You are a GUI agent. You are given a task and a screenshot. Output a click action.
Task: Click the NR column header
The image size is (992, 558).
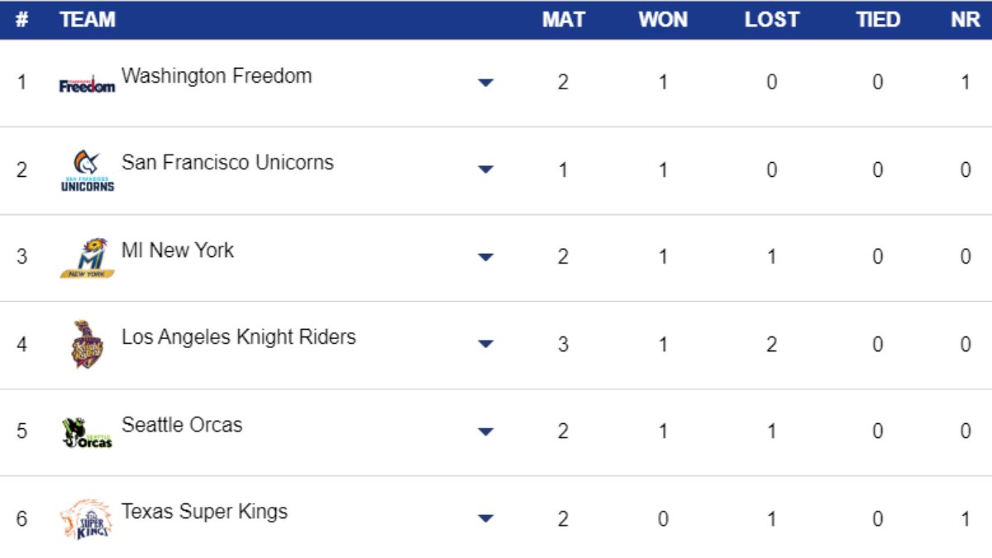965,20
